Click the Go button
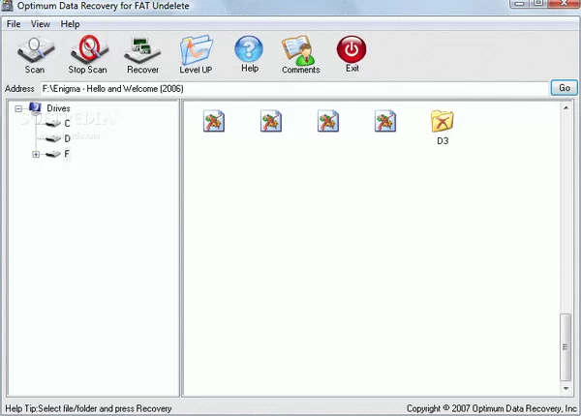Screen dimensions: 581x416 tap(564, 88)
